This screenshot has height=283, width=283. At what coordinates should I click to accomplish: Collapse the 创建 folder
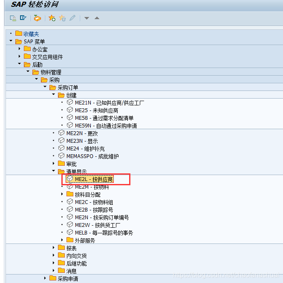point(53,94)
